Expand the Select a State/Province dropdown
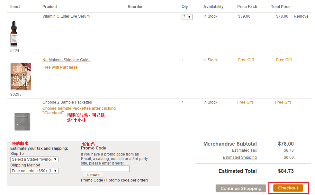 (x=34, y=159)
